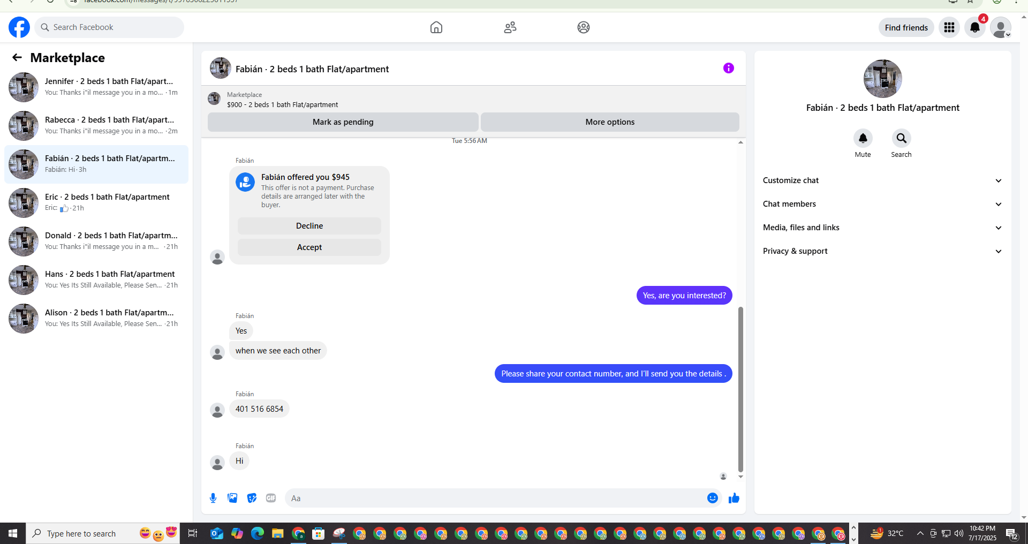Open the Facebook logo home link
The width and height of the screenshot is (1028, 544).
coord(19,27)
